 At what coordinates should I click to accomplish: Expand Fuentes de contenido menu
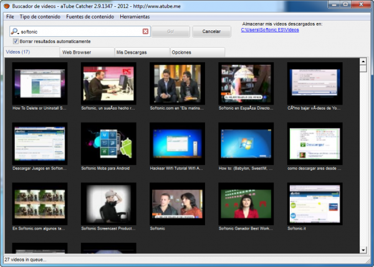(x=90, y=16)
